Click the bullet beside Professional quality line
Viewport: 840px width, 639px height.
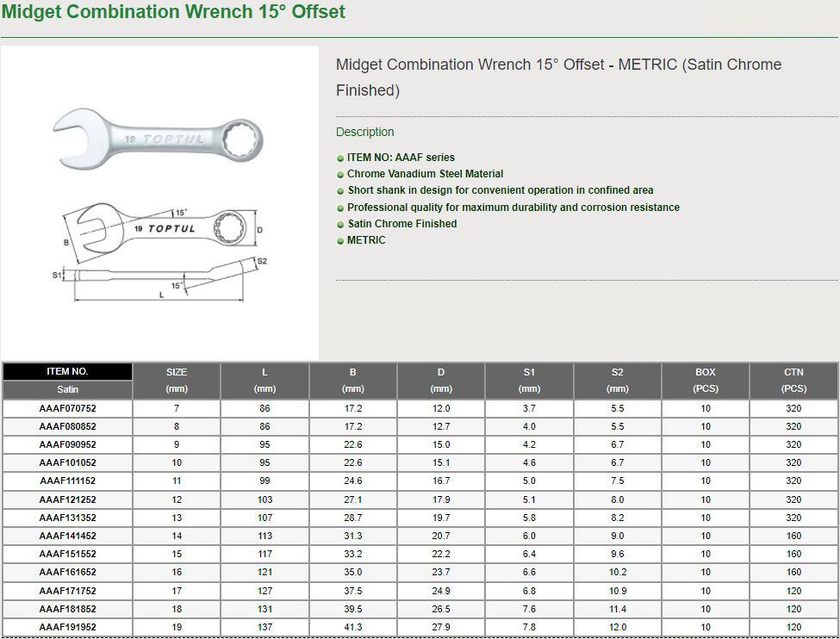click(x=340, y=208)
